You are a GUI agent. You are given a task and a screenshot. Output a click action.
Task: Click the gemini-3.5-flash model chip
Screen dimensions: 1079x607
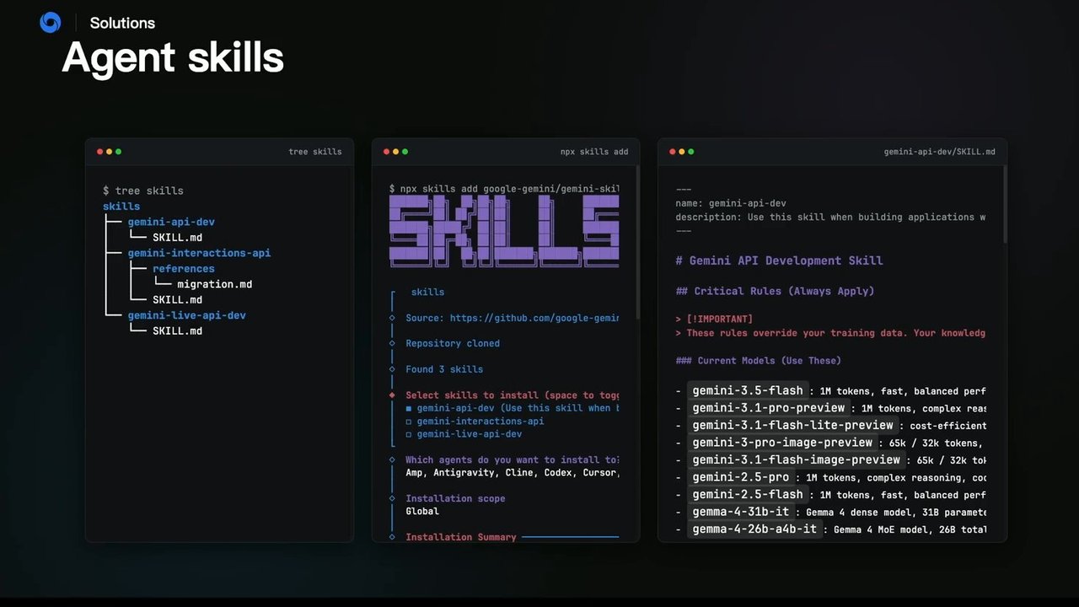pyautogui.click(x=748, y=390)
